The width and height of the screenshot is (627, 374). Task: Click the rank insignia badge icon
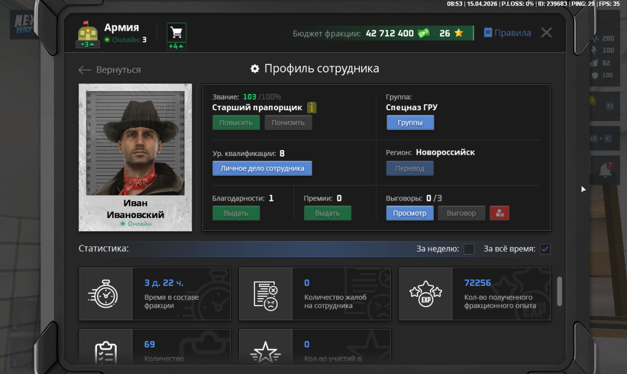[312, 108]
